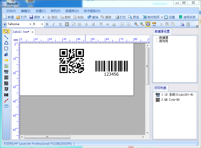Click the 撤消 undo button
The image size is (201, 148).
pyautogui.click(x=93, y=17)
